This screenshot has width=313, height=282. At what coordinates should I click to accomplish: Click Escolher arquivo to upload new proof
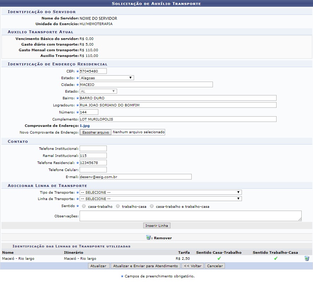point(95,132)
